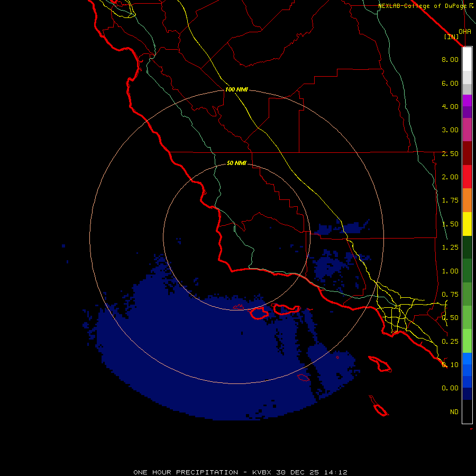This screenshot has height=476, width=476.
Task: Click the ONE HOUR PRECIPITATION title text
Action: click(186, 472)
